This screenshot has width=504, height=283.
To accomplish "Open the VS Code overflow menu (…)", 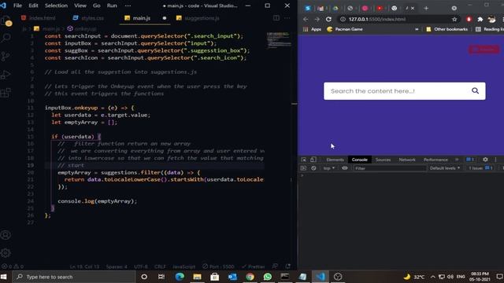I will [x=128, y=6].
